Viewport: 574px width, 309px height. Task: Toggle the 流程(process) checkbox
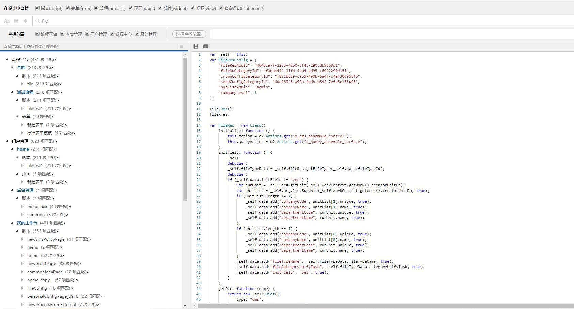96,8
